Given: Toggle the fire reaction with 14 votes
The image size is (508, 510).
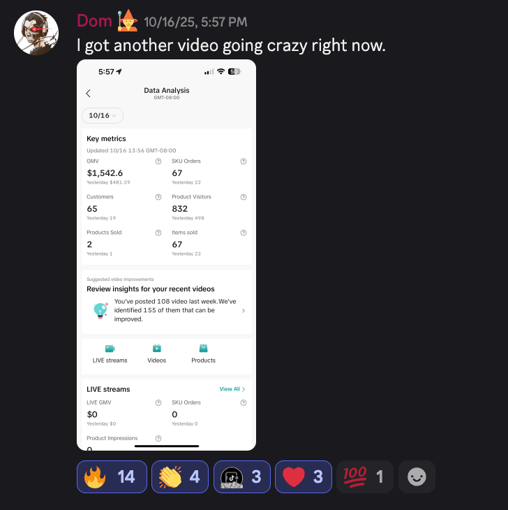Looking at the screenshot, I should coord(112,477).
